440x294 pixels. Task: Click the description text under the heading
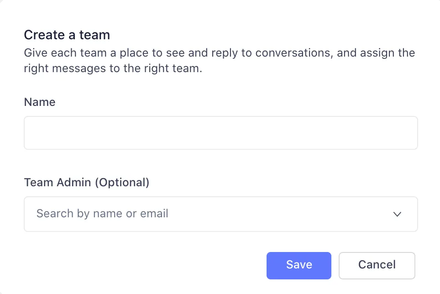[x=219, y=60]
